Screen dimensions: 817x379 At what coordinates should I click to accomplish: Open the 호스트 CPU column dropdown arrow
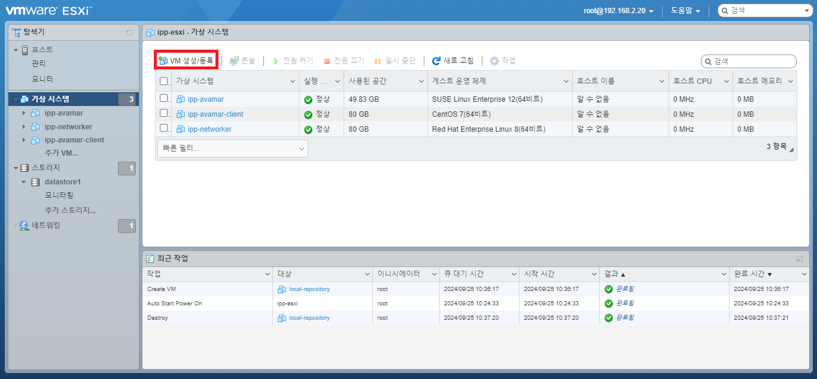[726, 81]
